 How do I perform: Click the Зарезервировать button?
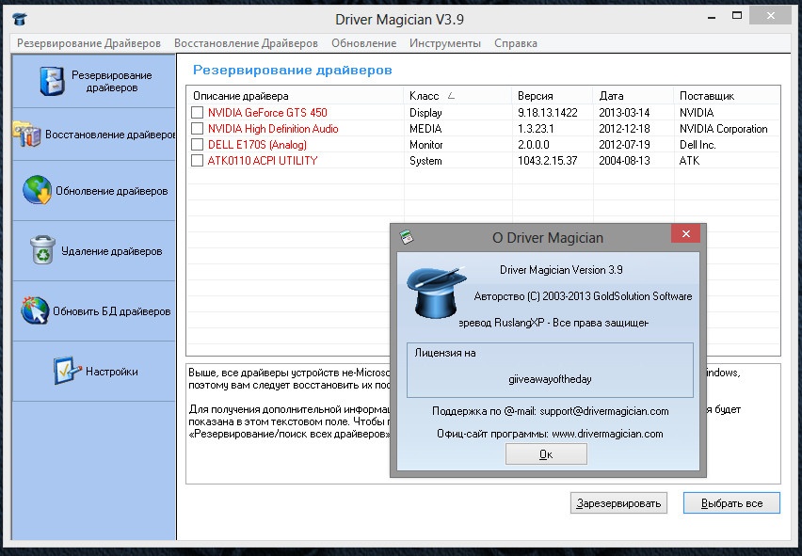pos(618,503)
